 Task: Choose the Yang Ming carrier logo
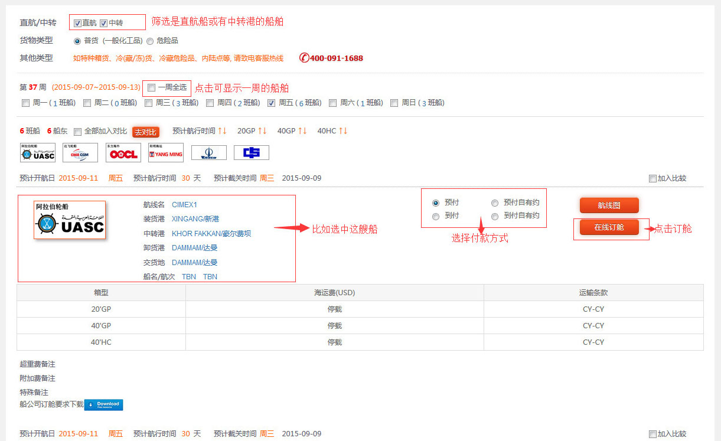click(x=166, y=152)
